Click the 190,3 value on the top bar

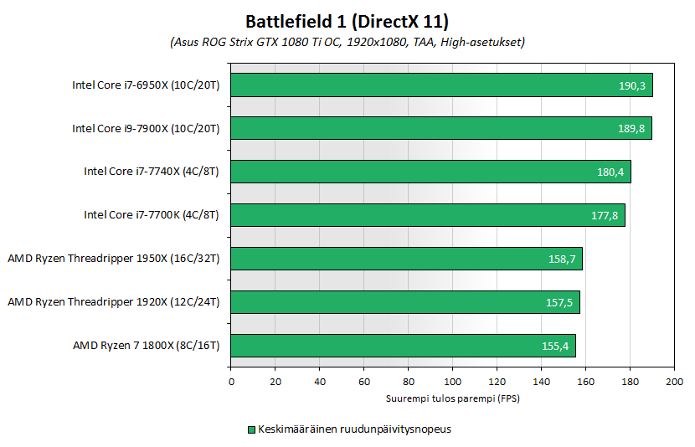click(632, 85)
